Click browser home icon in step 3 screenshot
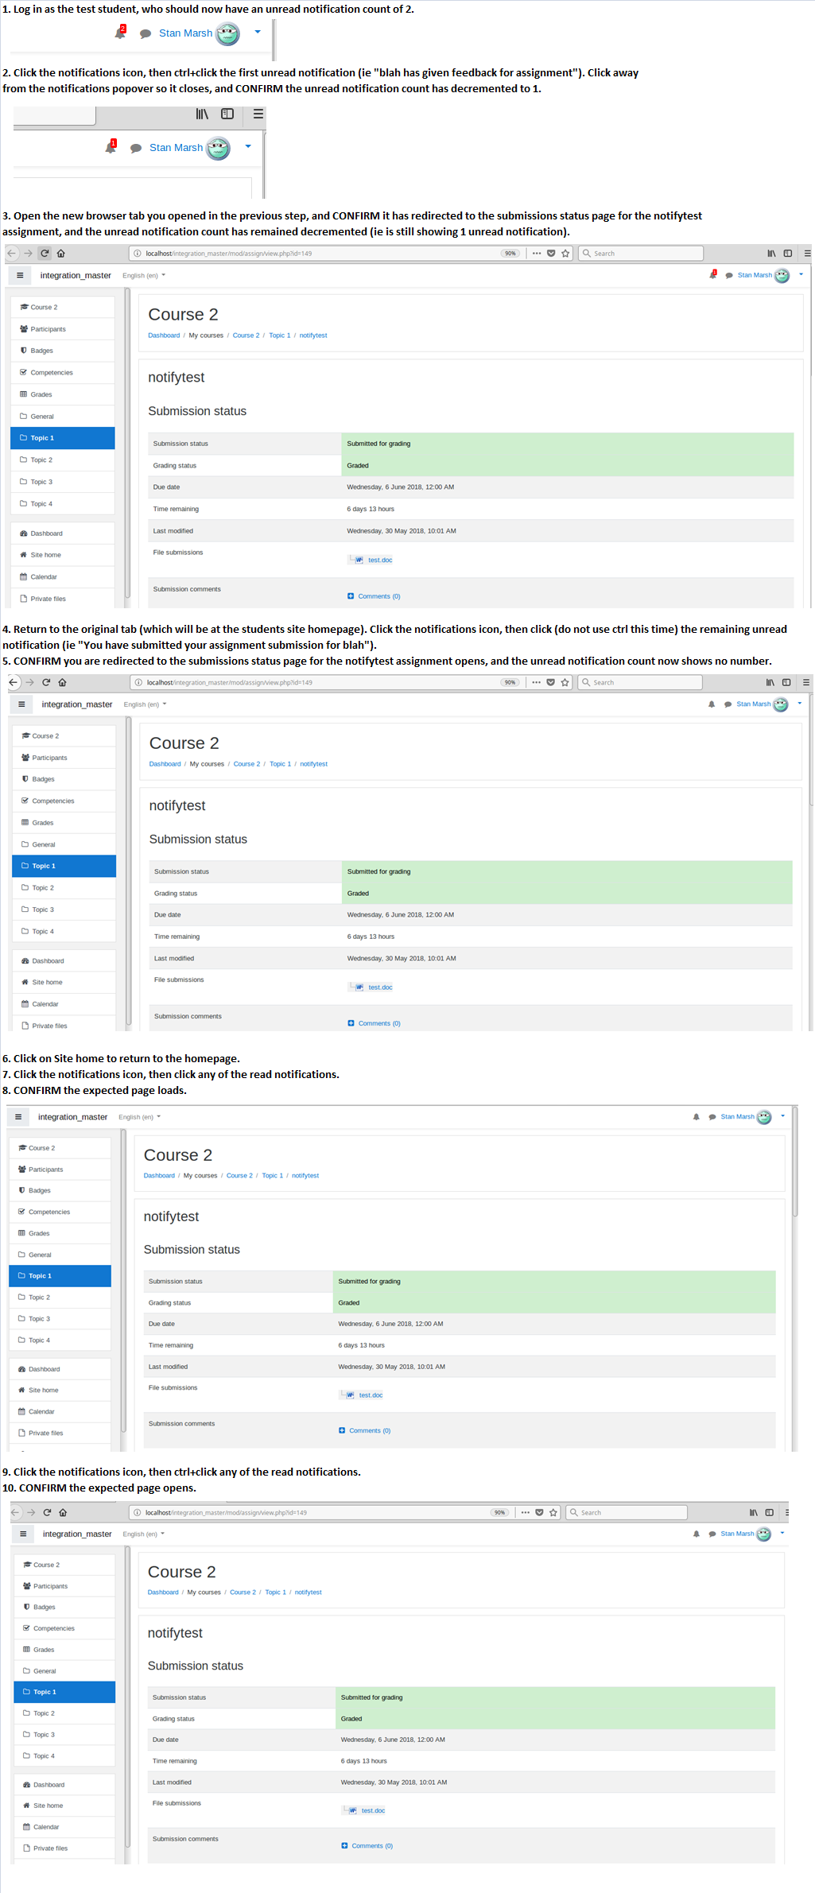Screen dimensions: 815x1893 [x=61, y=254]
